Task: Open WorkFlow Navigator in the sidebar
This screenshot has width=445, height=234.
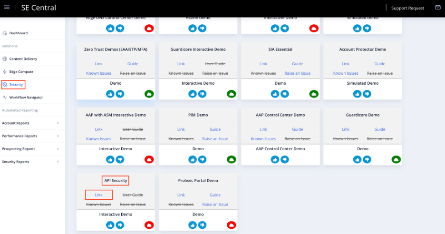Action: click(26, 97)
